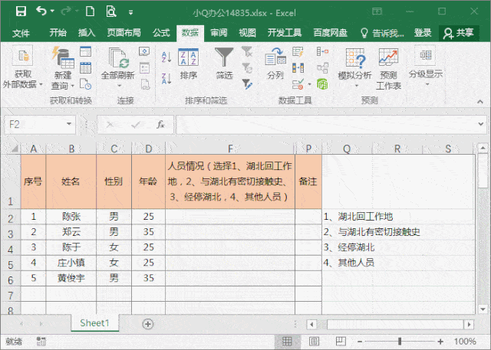Click the Recent Sources icon
This screenshot has height=350, width=491.
(x=85, y=84)
